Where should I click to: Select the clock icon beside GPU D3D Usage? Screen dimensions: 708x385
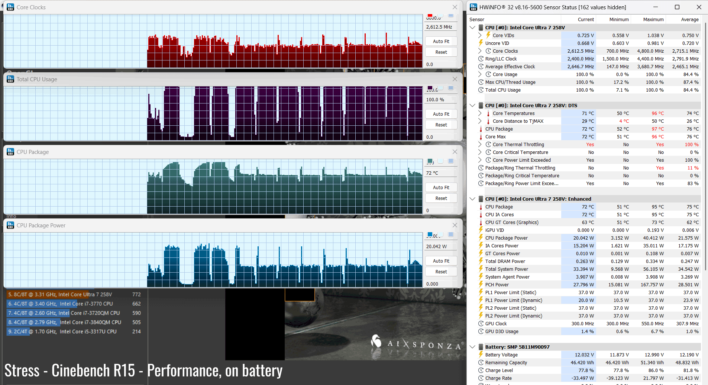[x=481, y=331]
